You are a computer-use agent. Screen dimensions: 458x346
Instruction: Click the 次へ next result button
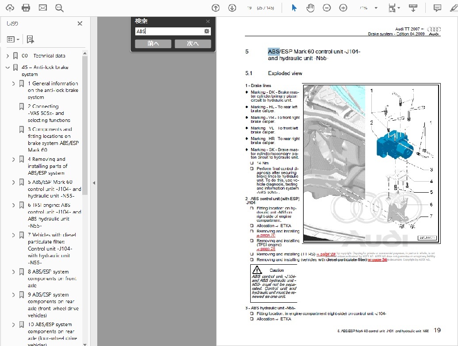click(193, 44)
